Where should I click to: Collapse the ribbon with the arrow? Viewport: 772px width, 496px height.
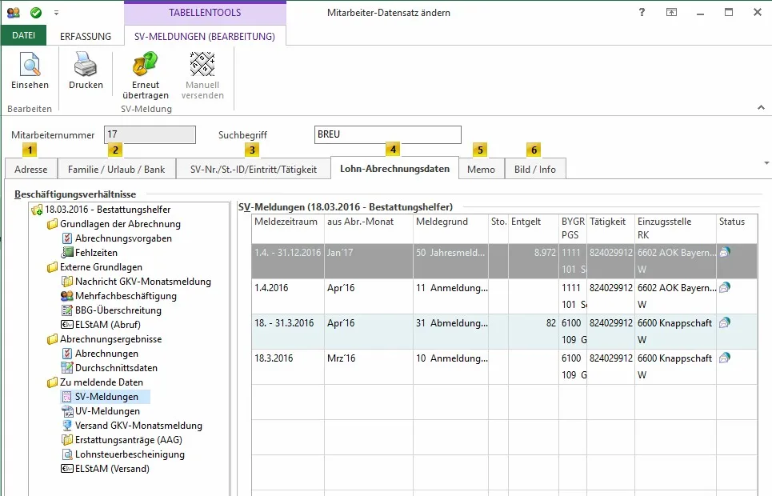758,106
